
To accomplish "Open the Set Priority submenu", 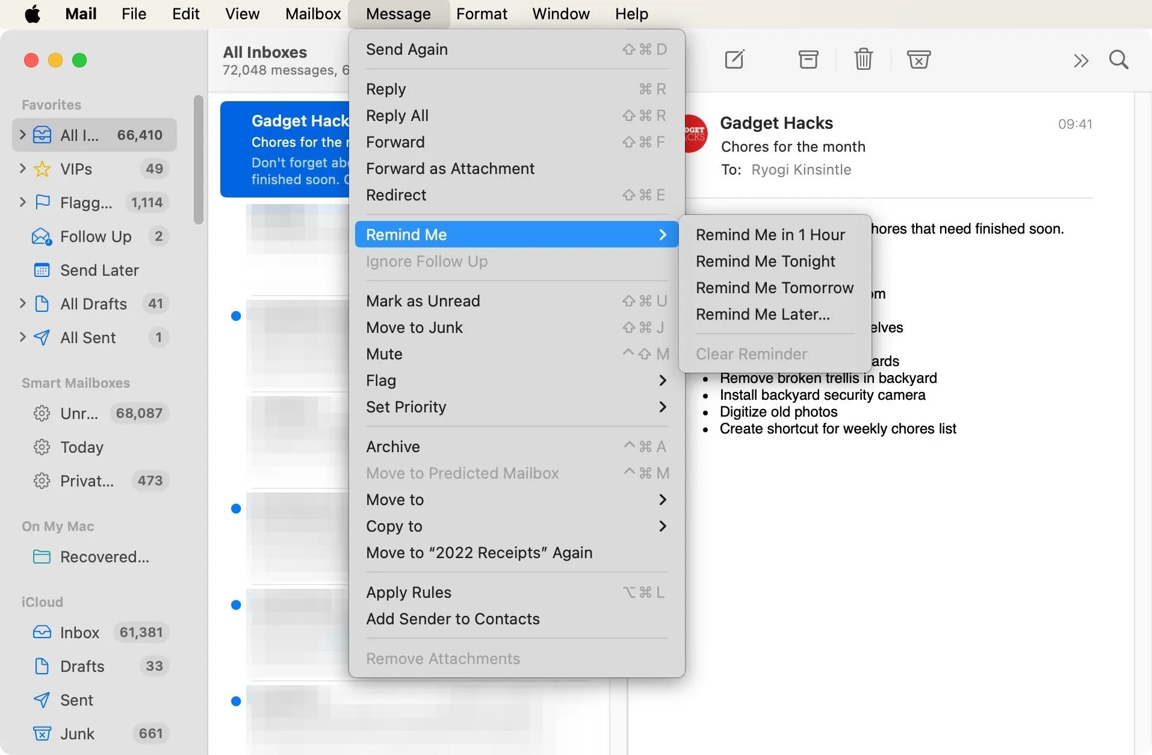I will click(516, 407).
